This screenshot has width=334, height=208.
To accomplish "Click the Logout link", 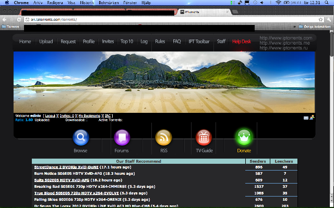I will (x=50, y=115).
